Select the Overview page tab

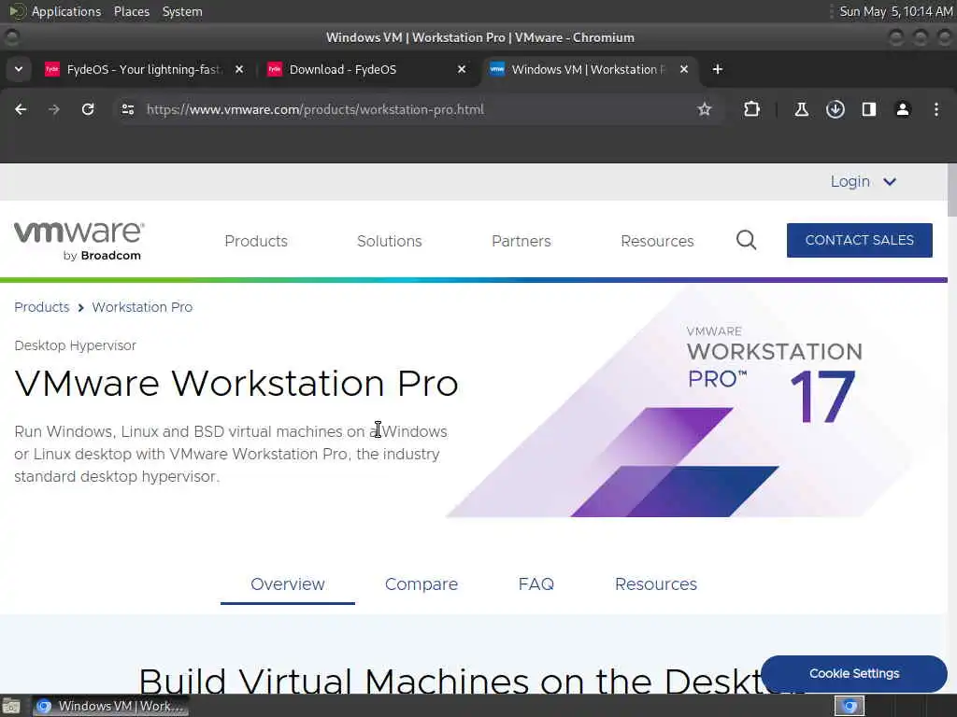point(288,584)
